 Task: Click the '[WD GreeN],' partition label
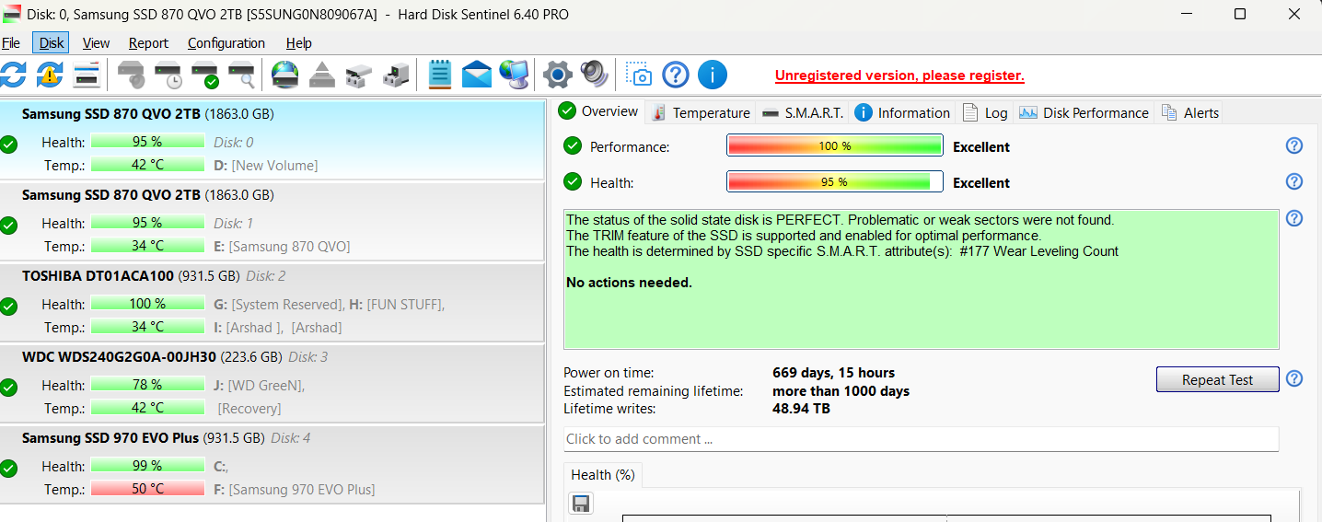click(x=268, y=386)
